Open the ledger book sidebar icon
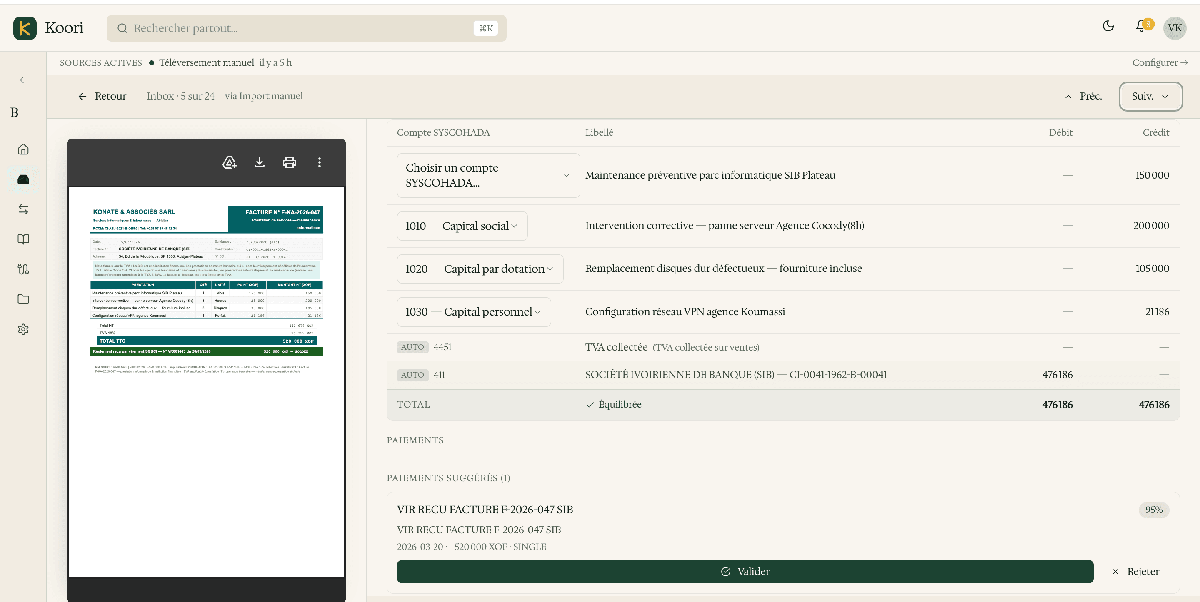Viewport: 1200px width, 602px height. [23, 239]
